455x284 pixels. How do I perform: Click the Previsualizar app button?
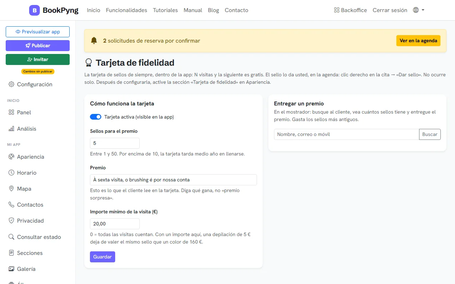[38, 32]
